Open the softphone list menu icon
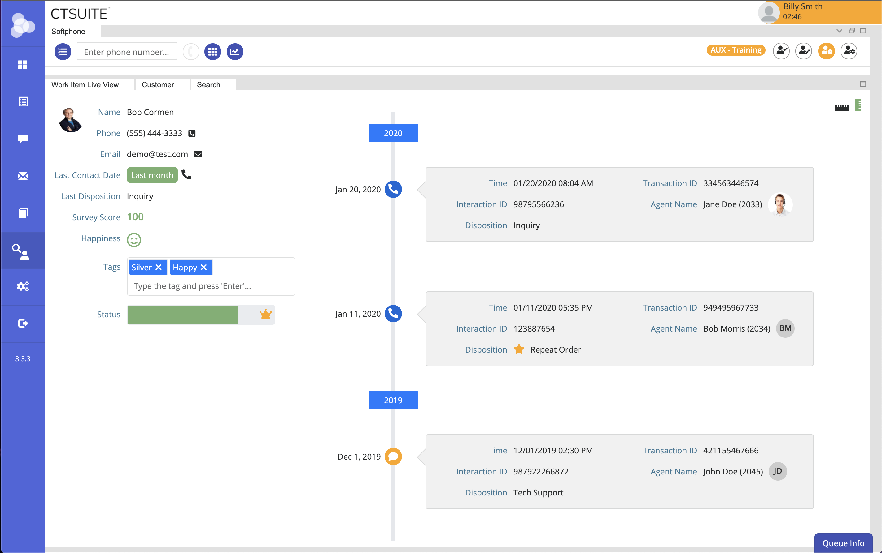The height and width of the screenshot is (553, 882). click(63, 52)
